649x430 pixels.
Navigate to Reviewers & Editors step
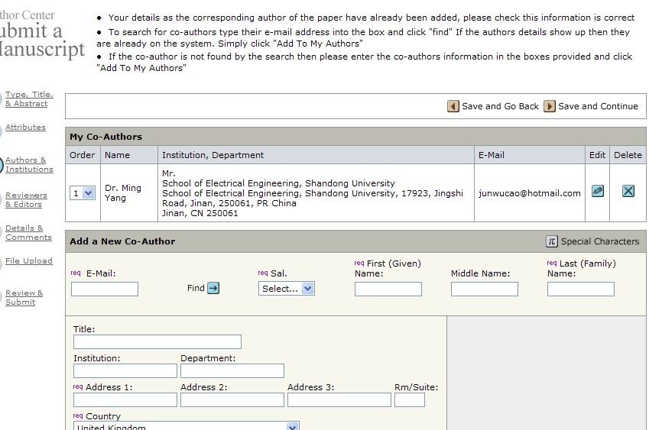26,199
